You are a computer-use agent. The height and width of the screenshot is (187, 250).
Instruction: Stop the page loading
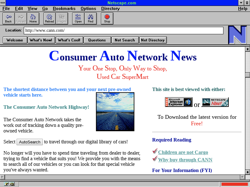point(107,18)
